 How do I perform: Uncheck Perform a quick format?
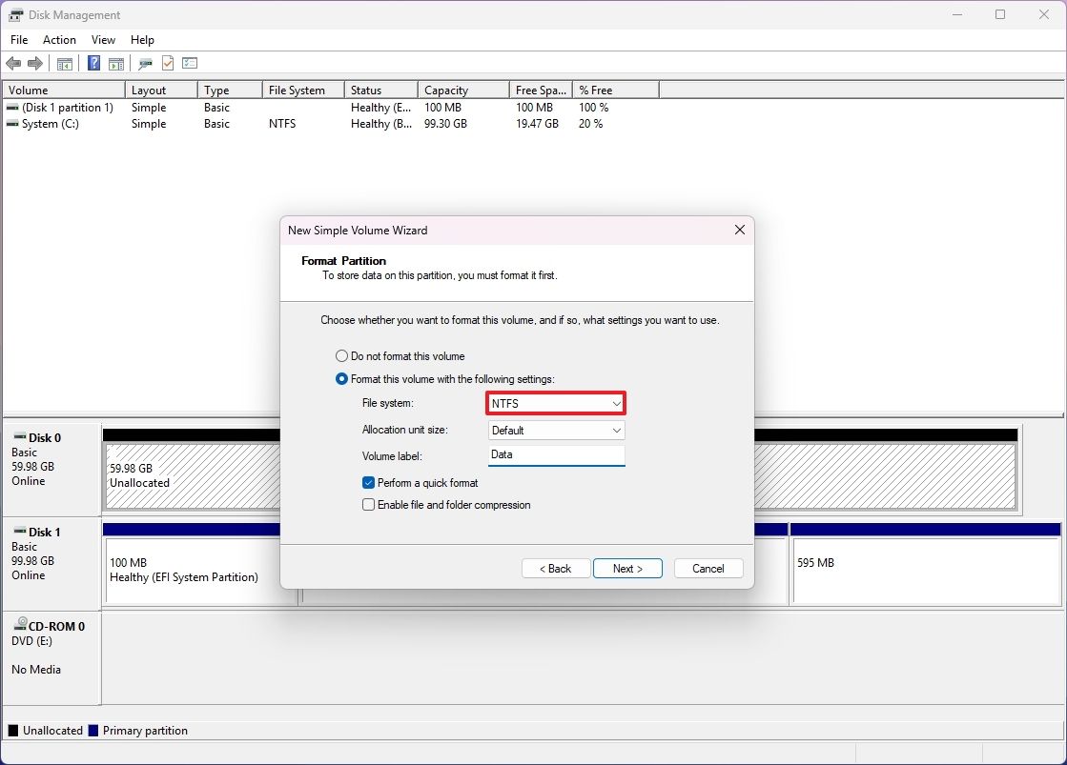368,482
